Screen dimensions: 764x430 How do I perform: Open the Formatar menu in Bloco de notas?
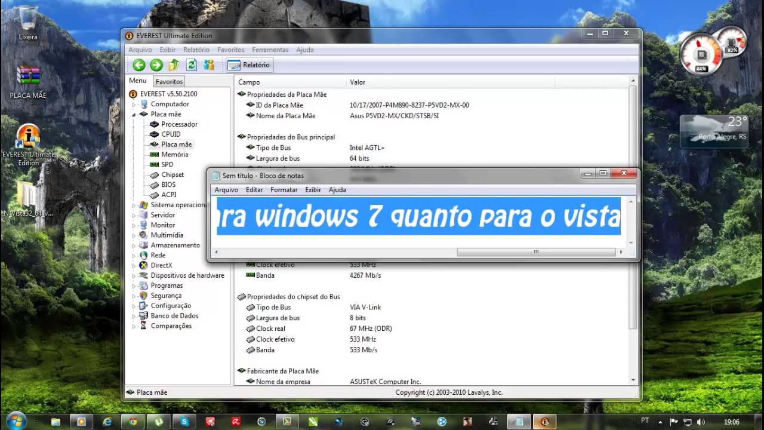(284, 189)
